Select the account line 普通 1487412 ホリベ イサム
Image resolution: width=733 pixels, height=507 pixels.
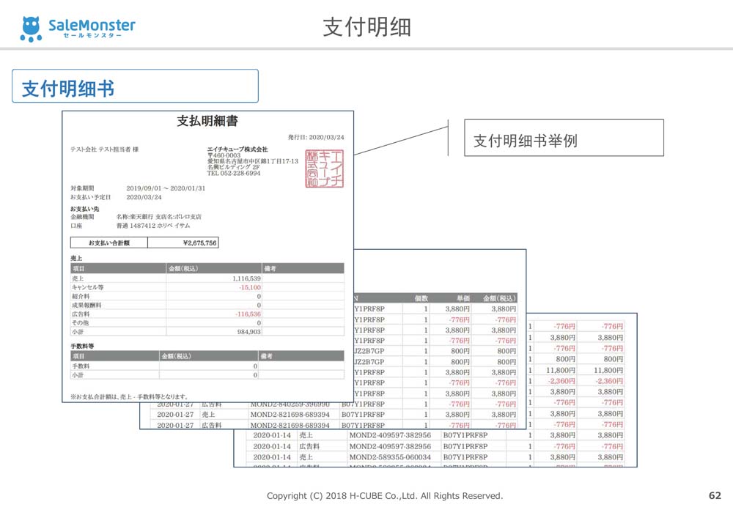coord(153,226)
